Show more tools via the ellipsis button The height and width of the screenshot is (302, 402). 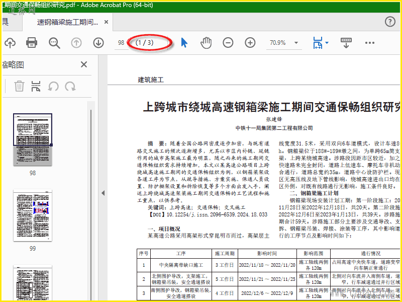(x=370, y=43)
